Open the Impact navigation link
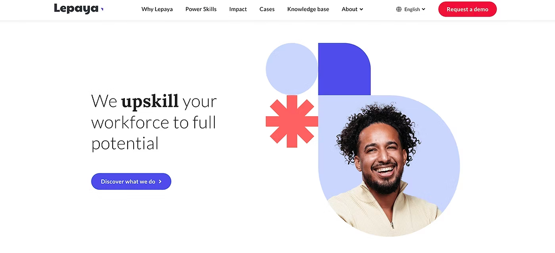 (x=238, y=9)
